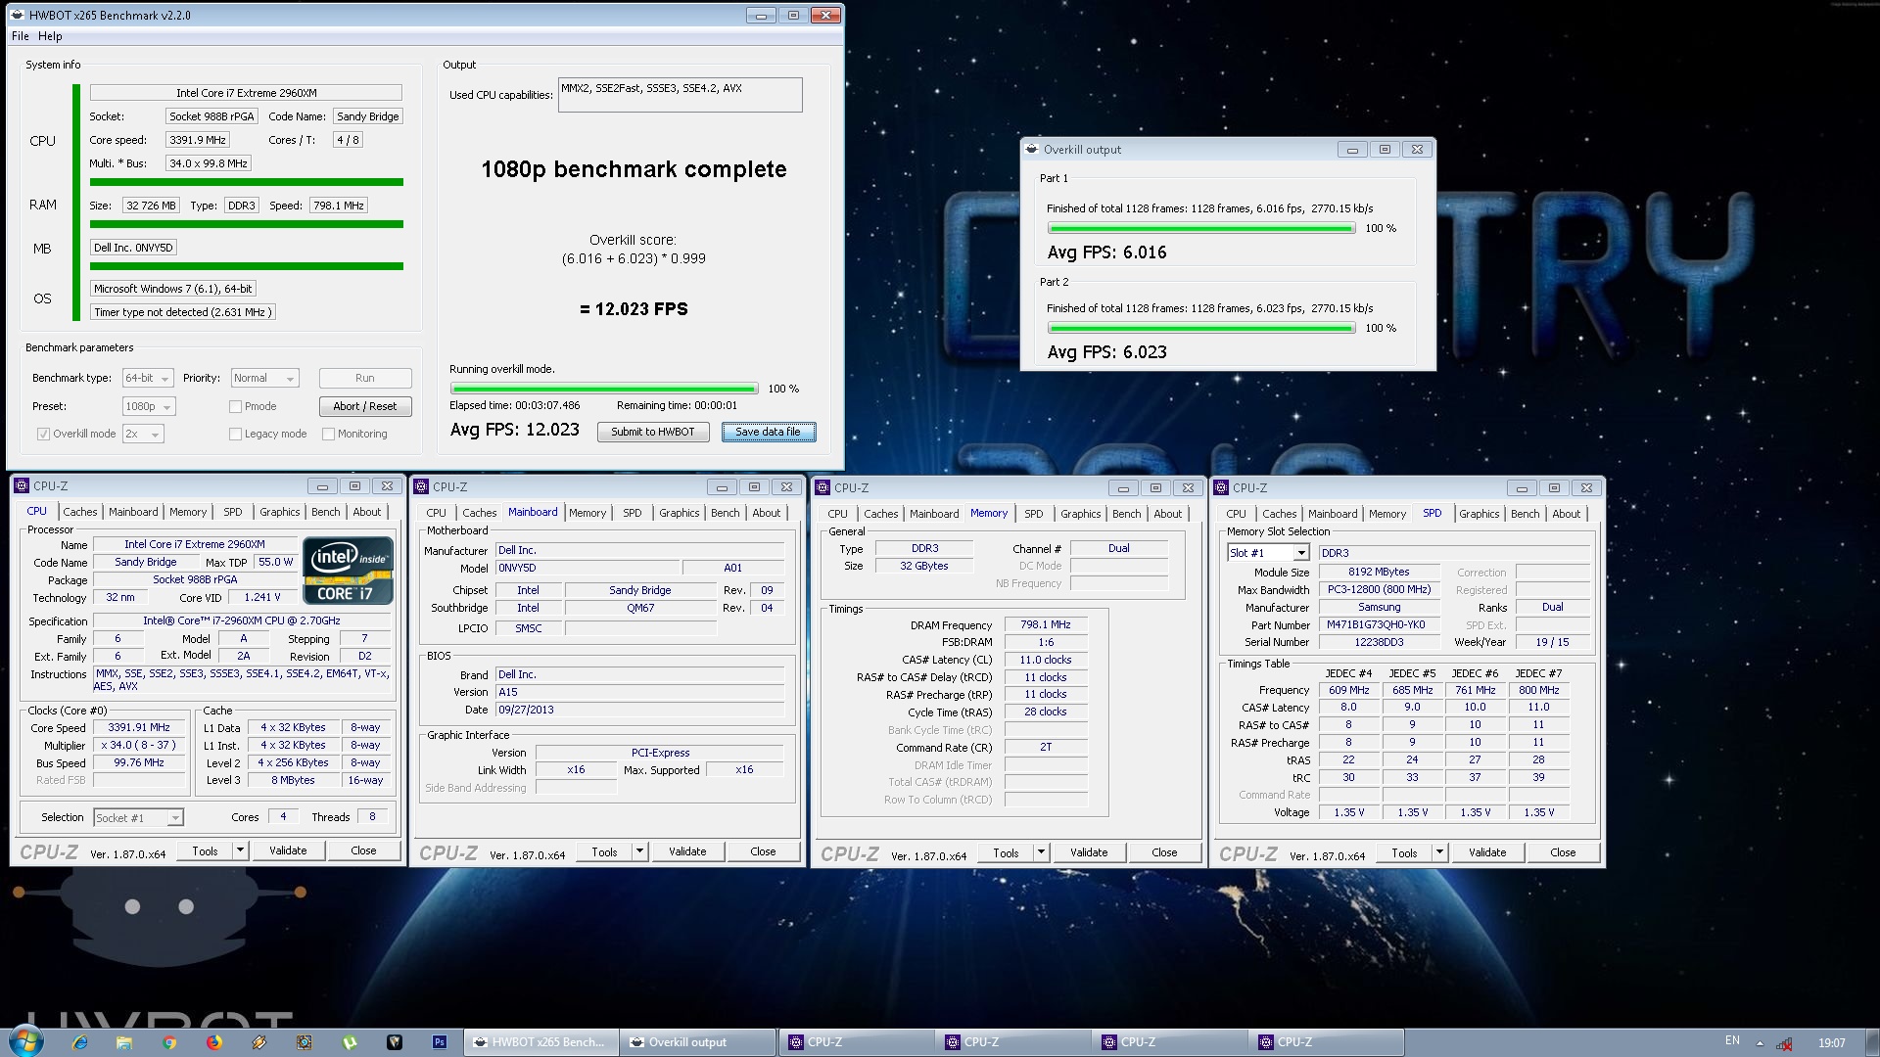Open About tab in CPU-Z SPD window
Image resolution: width=1880 pixels, height=1057 pixels.
point(1566,514)
